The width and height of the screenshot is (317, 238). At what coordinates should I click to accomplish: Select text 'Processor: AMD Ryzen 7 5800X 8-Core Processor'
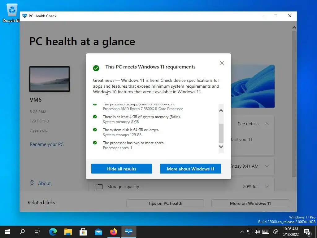(143, 109)
